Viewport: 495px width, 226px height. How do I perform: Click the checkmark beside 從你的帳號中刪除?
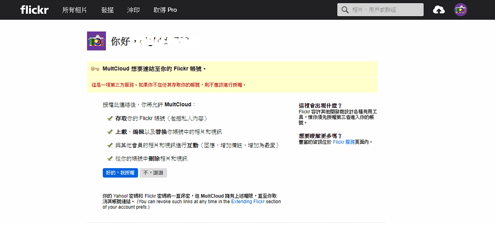pos(110,158)
